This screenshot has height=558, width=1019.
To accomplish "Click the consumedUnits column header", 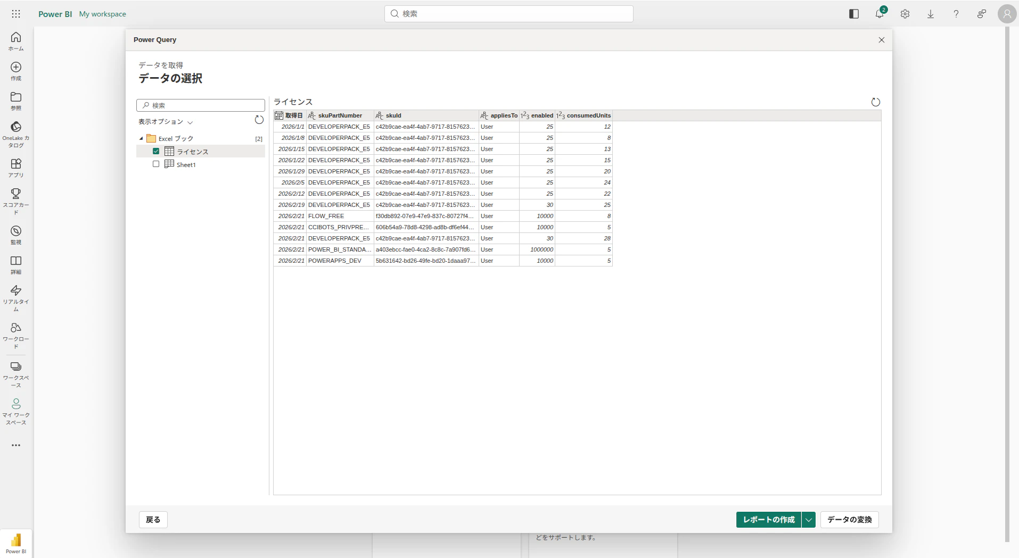I will tap(584, 115).
